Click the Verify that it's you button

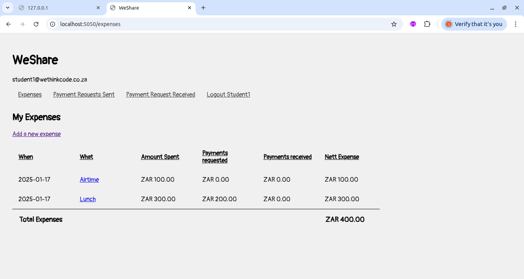click(x=474, y=24)
